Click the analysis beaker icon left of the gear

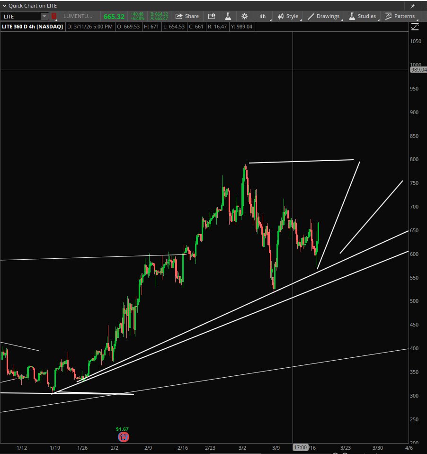tap(228, 16)
